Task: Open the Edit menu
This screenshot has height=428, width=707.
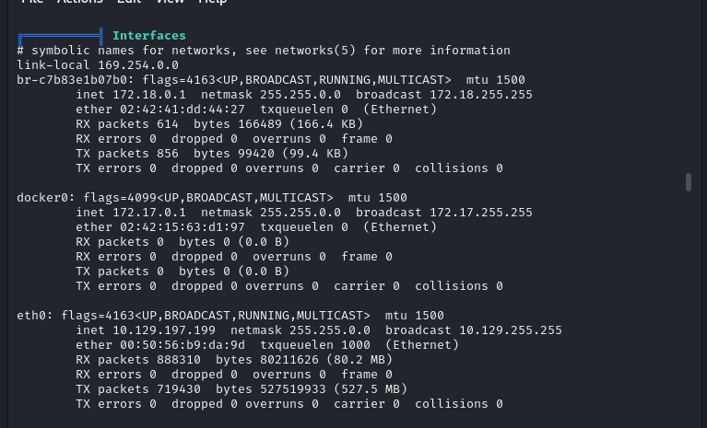Action: click(x=129, y=2)
